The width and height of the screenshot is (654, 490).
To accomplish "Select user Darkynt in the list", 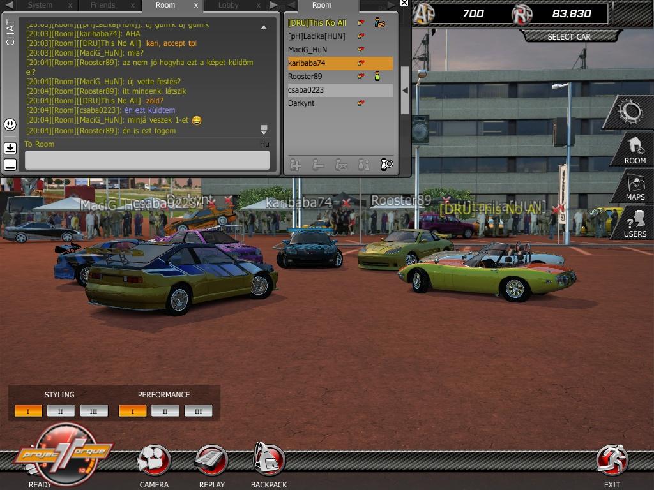I will 340,103.
